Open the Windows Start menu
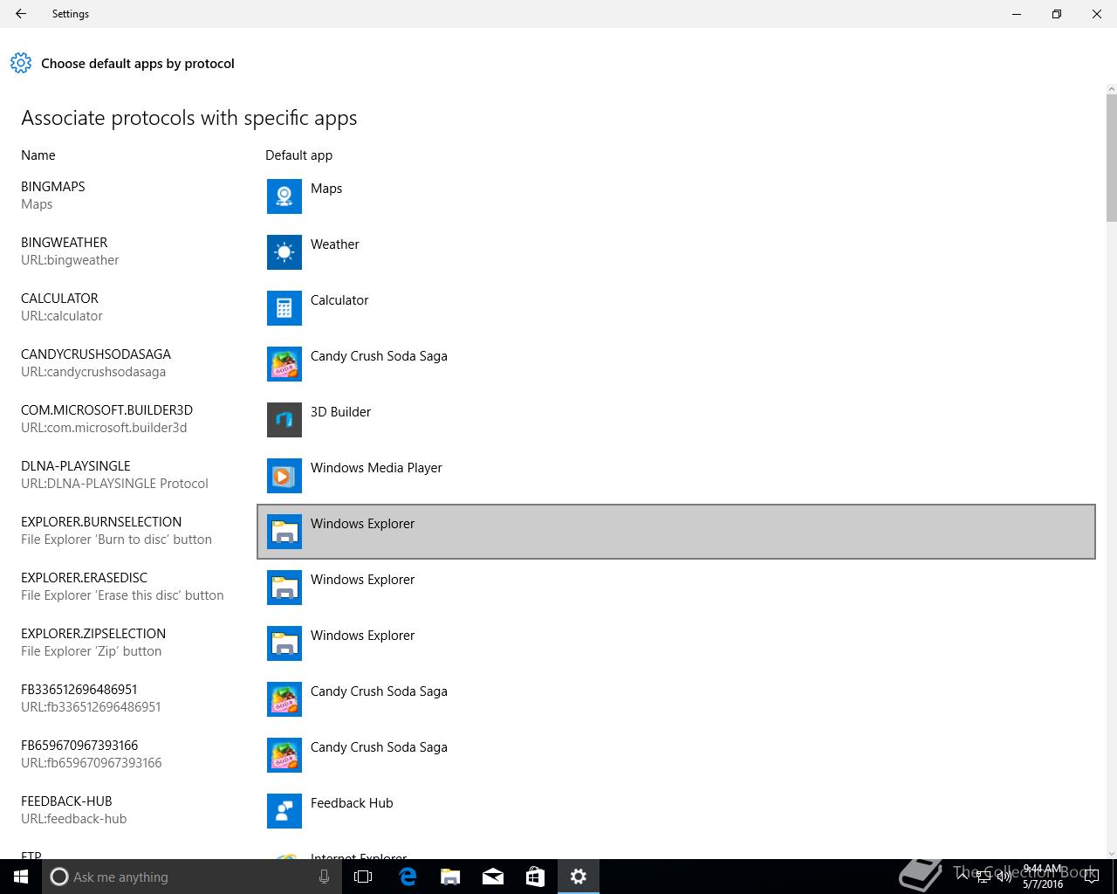Image resolution: width=1117 pixels, height=894 pixels. (x=21, y=877)
